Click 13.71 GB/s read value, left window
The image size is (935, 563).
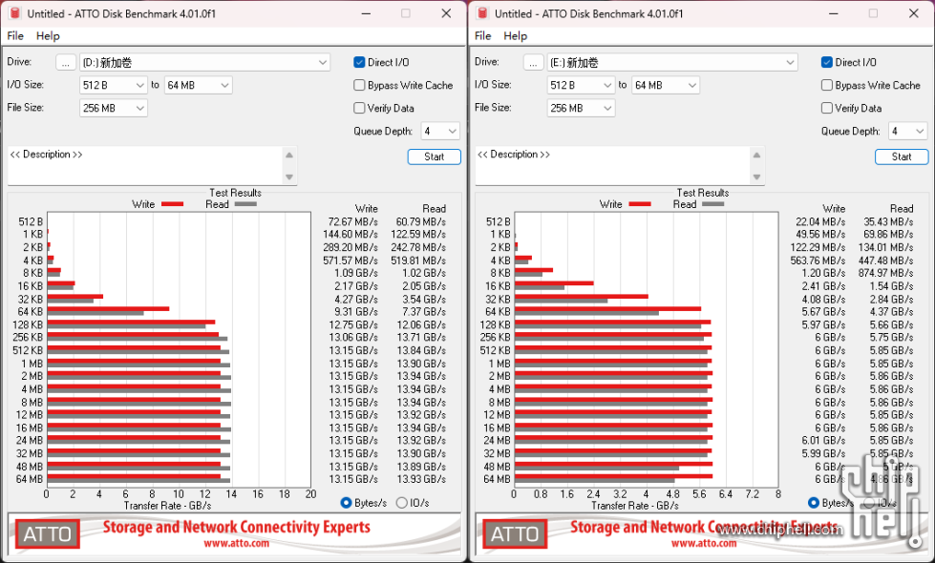click(x=421, y=337)
